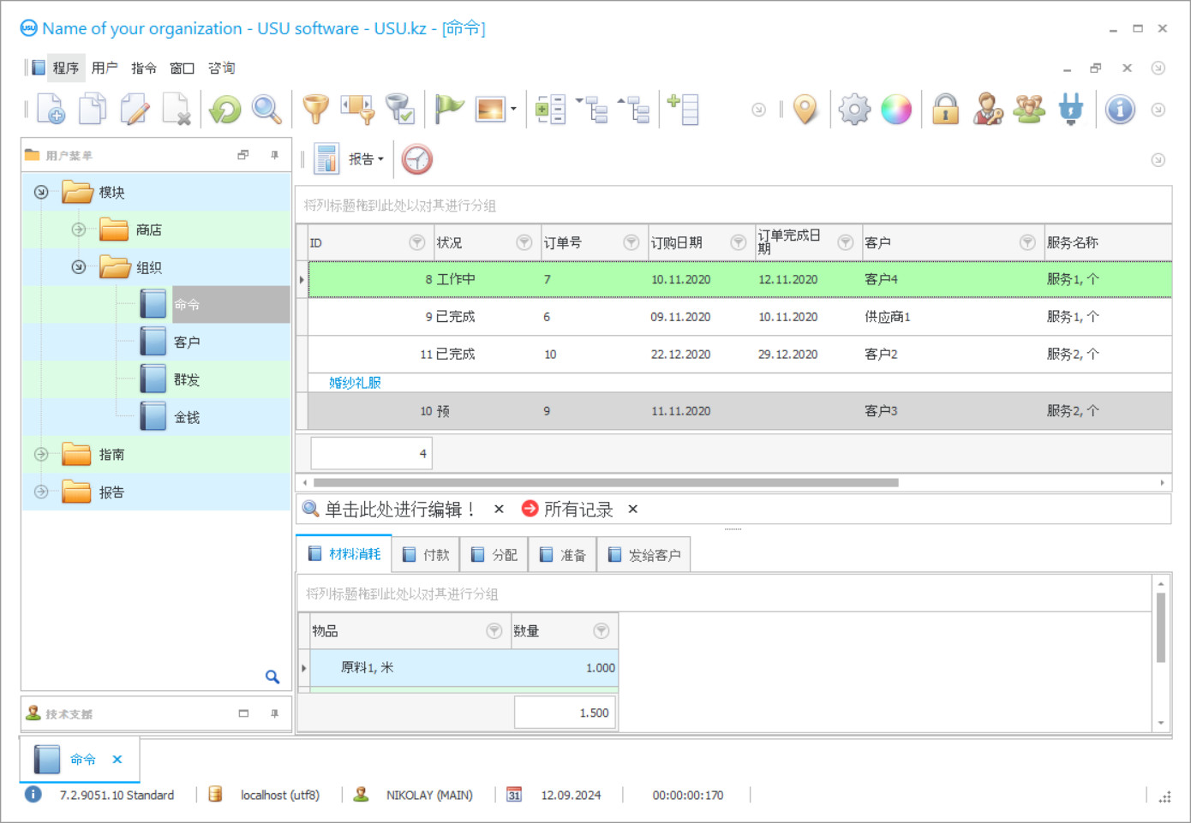
Task: Switch to the 准备 tab
Action: click(563, 555)
